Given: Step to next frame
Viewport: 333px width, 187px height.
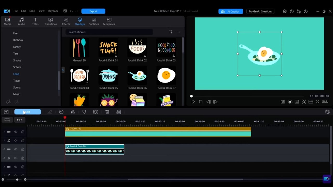Looking at the screenshot, I should pos(215,102).
